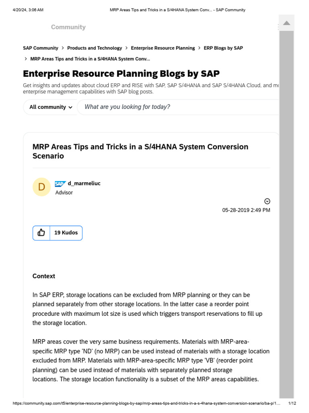309x413 pixels.
Task: Click the 19 Kudos count button
Action: (x=66, y=233)
